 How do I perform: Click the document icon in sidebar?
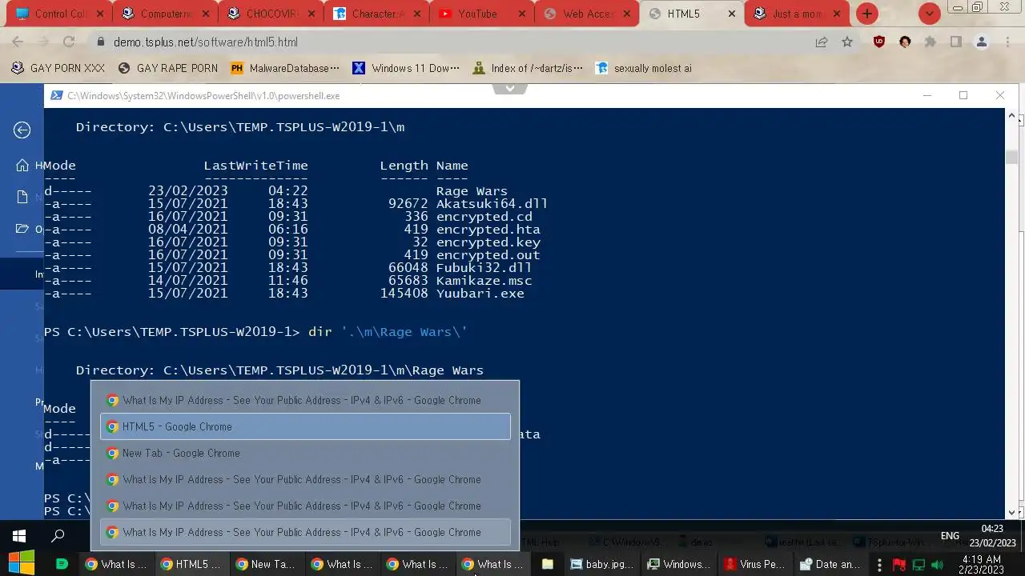(22, 198)
